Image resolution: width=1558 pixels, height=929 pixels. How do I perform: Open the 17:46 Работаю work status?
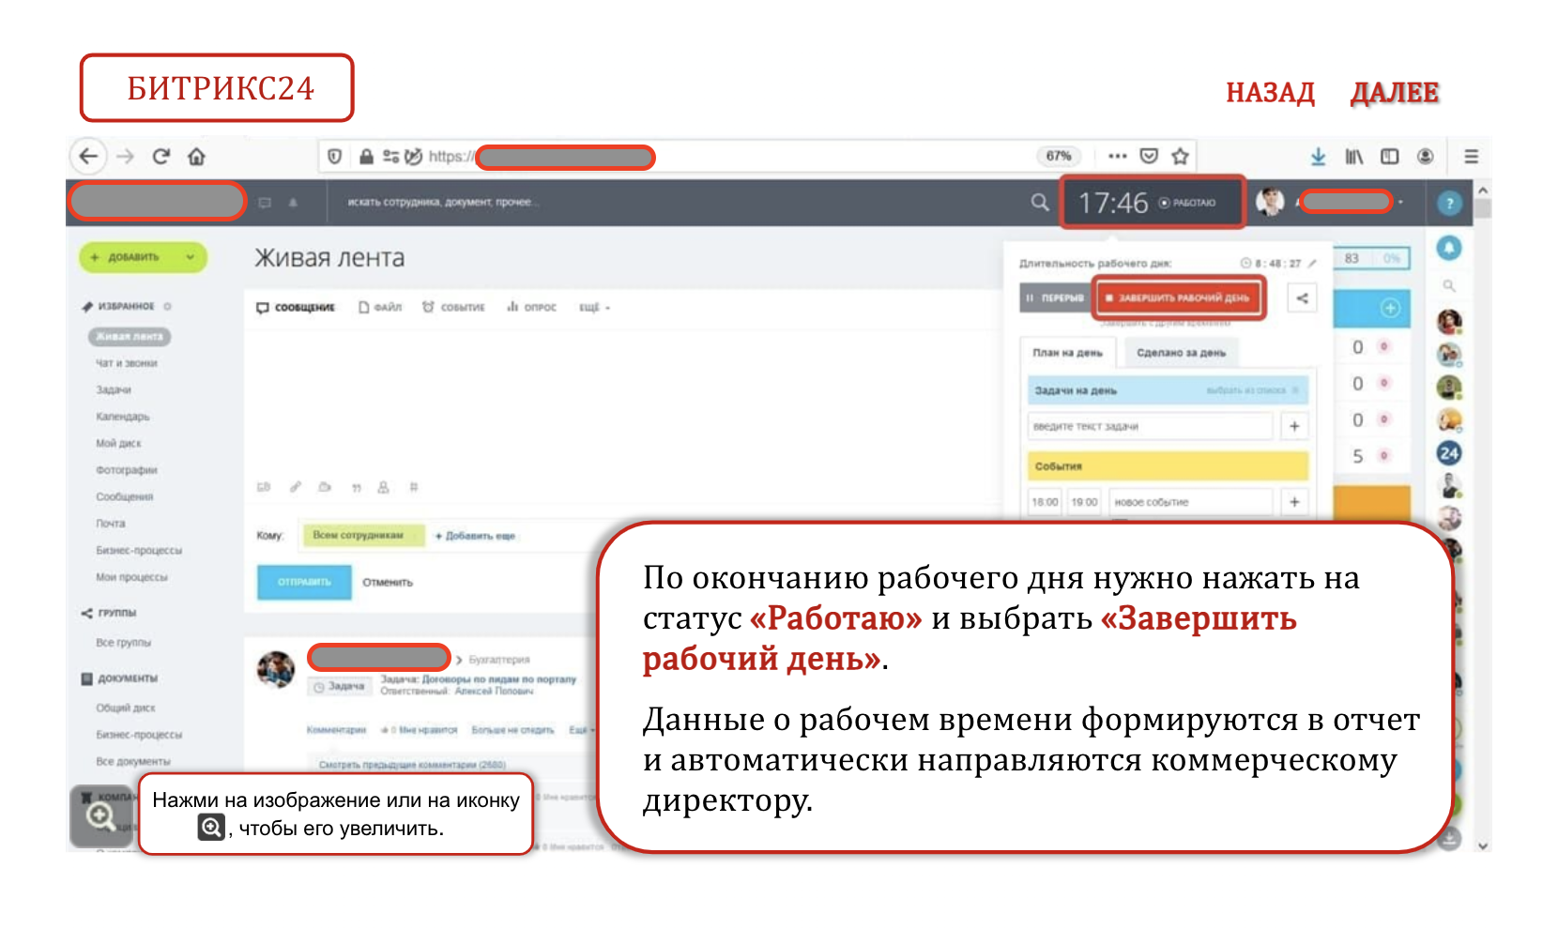1153,202
